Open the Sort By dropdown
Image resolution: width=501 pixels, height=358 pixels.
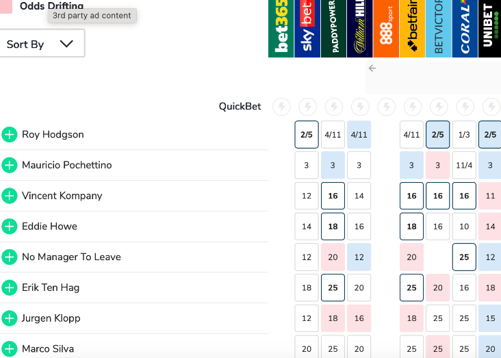pos(41,44)
